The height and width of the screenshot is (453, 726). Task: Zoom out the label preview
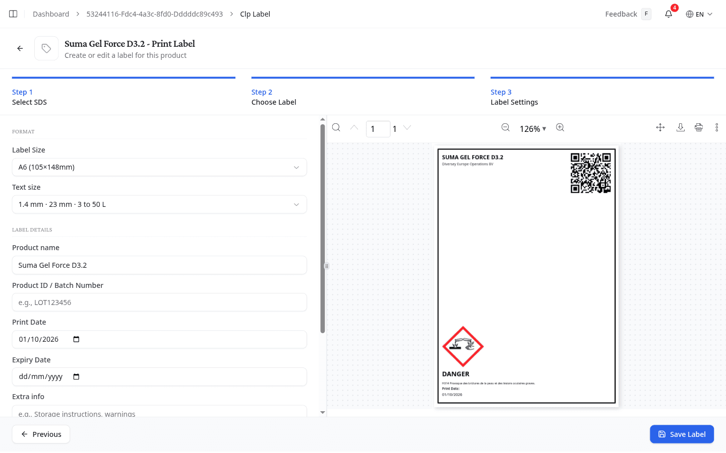pos(506,128)
